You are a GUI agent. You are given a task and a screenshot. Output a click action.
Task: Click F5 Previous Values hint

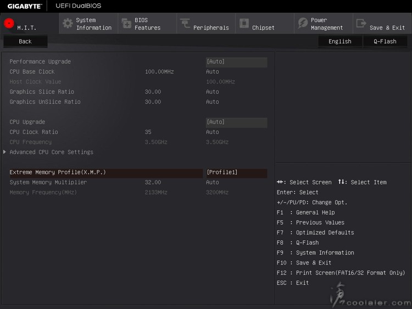[x=310, y=223]
